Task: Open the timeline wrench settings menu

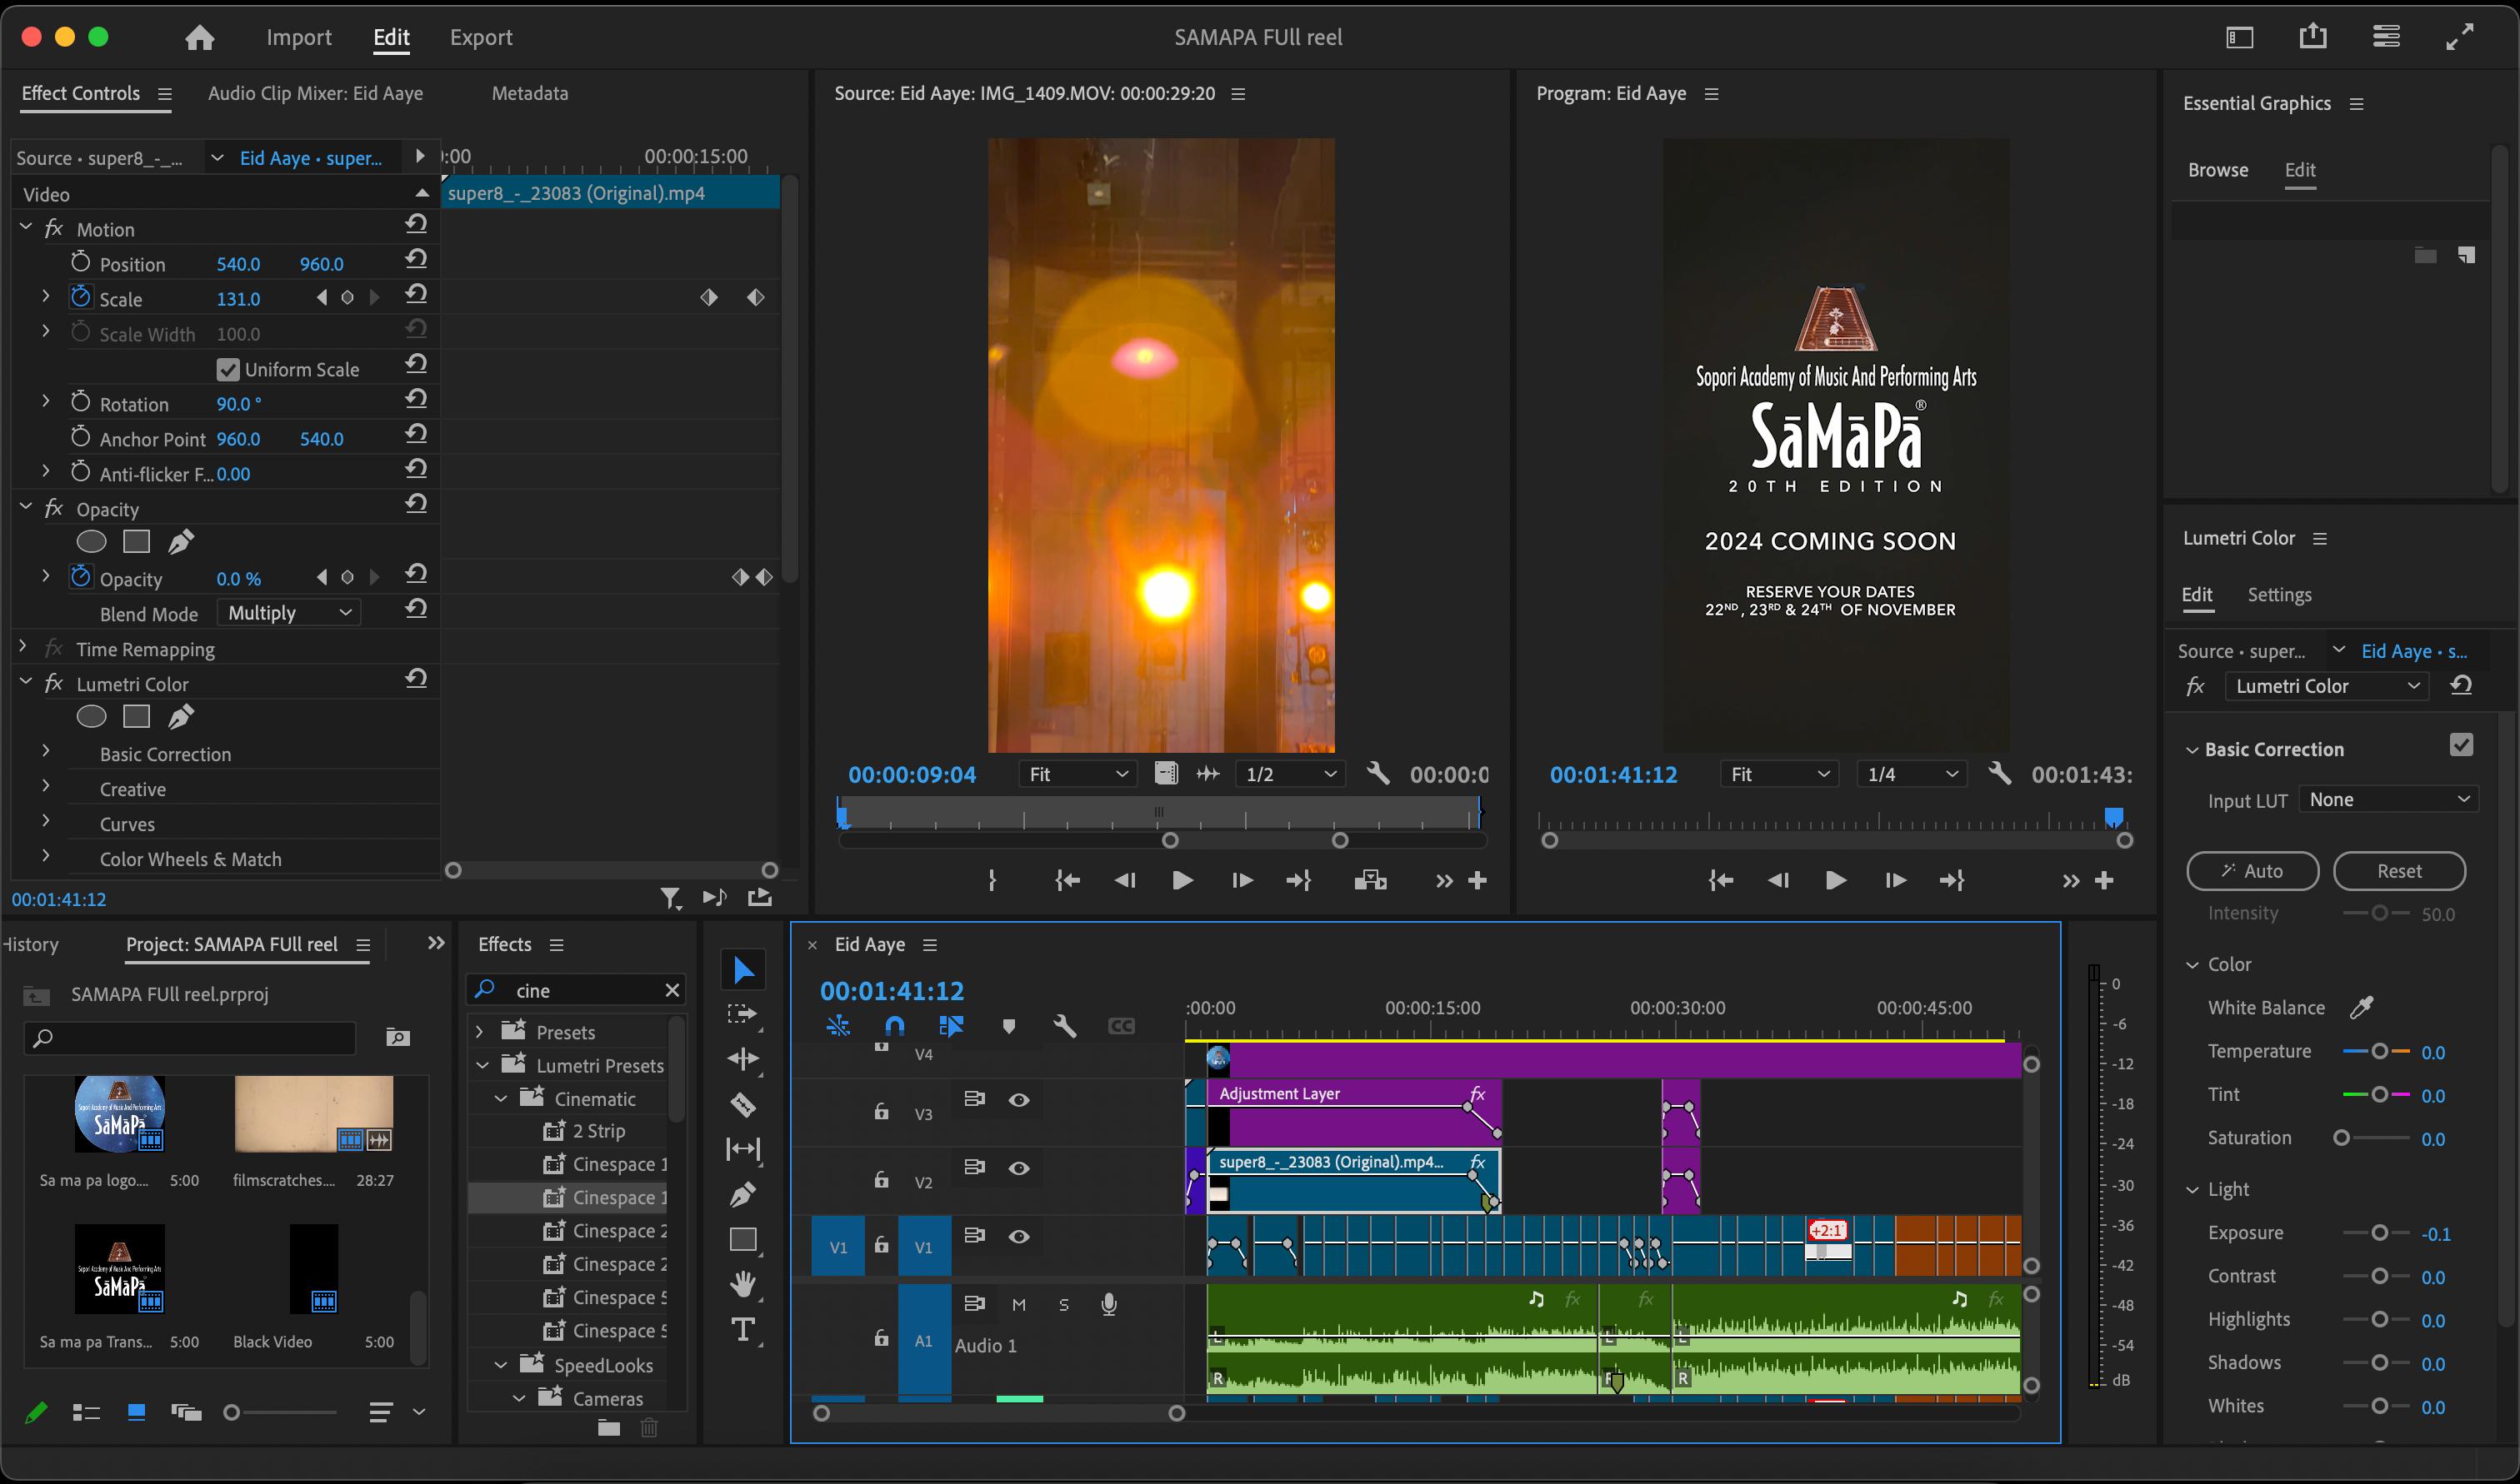Action: point(1064,1025)
